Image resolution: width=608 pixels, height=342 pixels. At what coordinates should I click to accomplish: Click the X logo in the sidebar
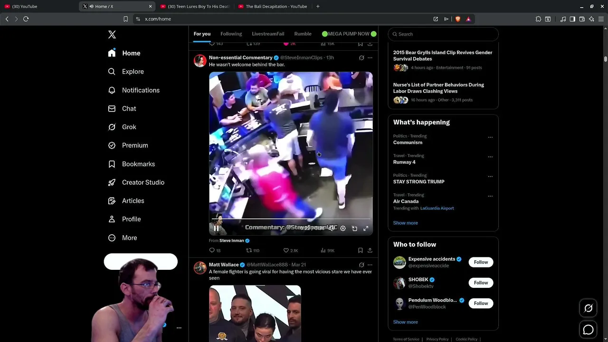(112, 35)
